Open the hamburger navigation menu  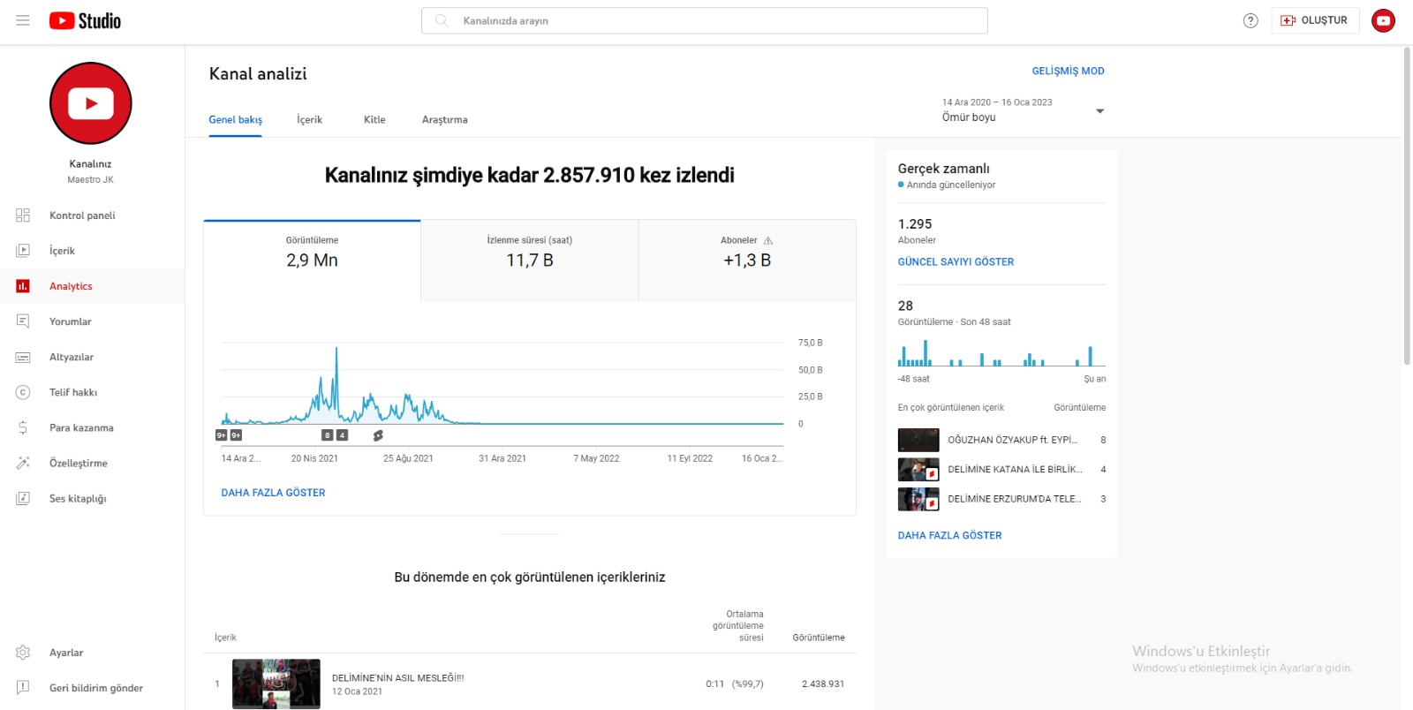(23, 20)
